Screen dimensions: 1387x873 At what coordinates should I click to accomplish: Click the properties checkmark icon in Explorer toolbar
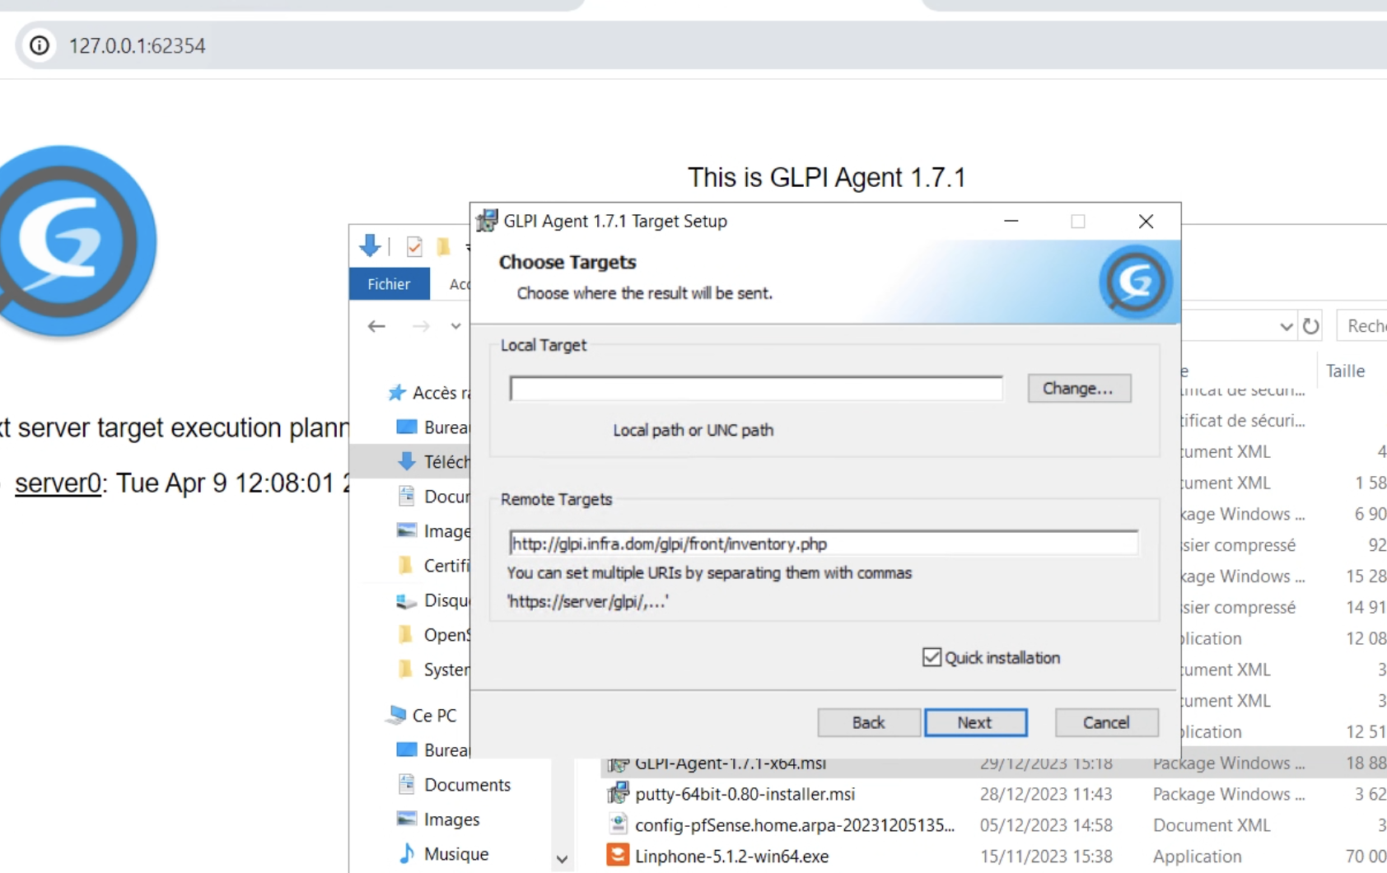tap(414, 246)
